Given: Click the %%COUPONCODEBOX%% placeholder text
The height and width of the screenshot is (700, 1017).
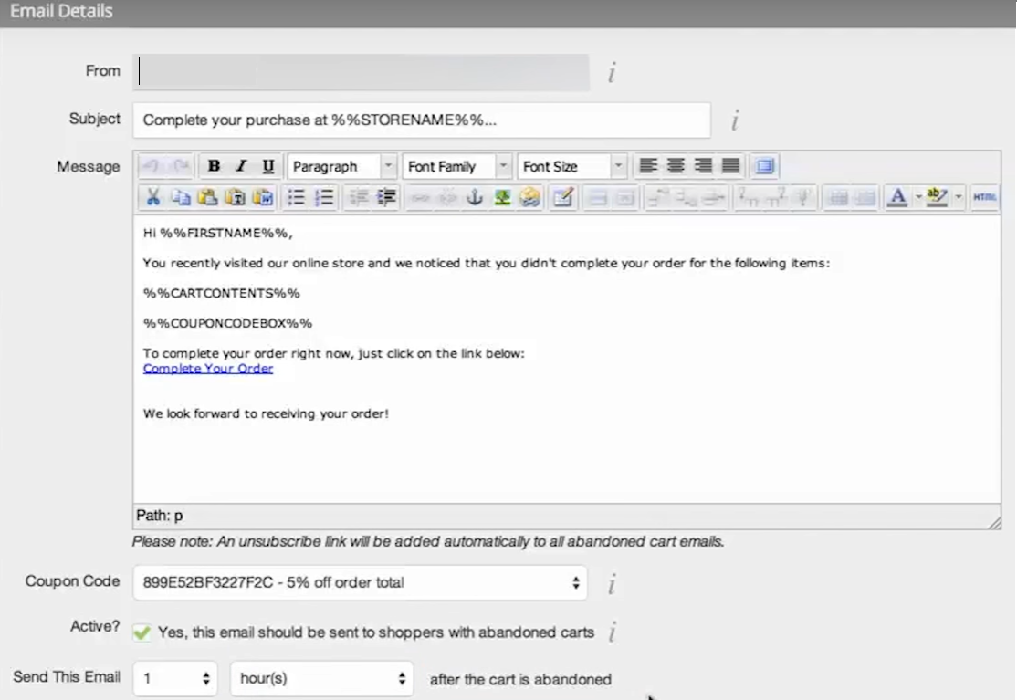Looking at the screenshot, I should tap(227, 323).
